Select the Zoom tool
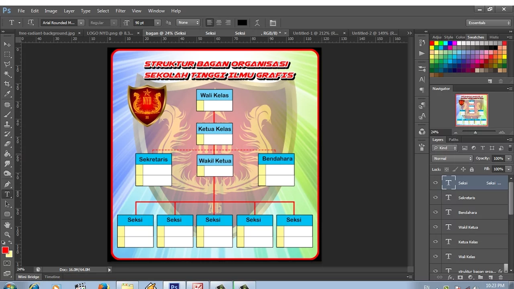 click(7, 234)
